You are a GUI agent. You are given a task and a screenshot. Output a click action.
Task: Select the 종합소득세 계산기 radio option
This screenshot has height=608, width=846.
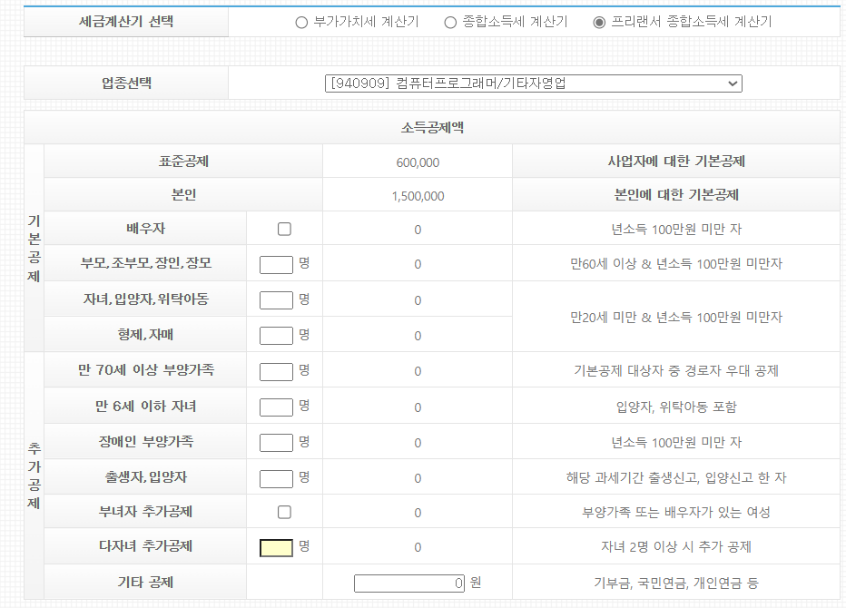coord(450,22)
